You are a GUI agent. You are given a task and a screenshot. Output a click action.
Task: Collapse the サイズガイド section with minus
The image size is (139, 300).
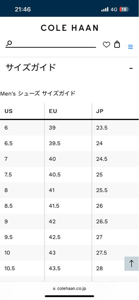[131, 68]
